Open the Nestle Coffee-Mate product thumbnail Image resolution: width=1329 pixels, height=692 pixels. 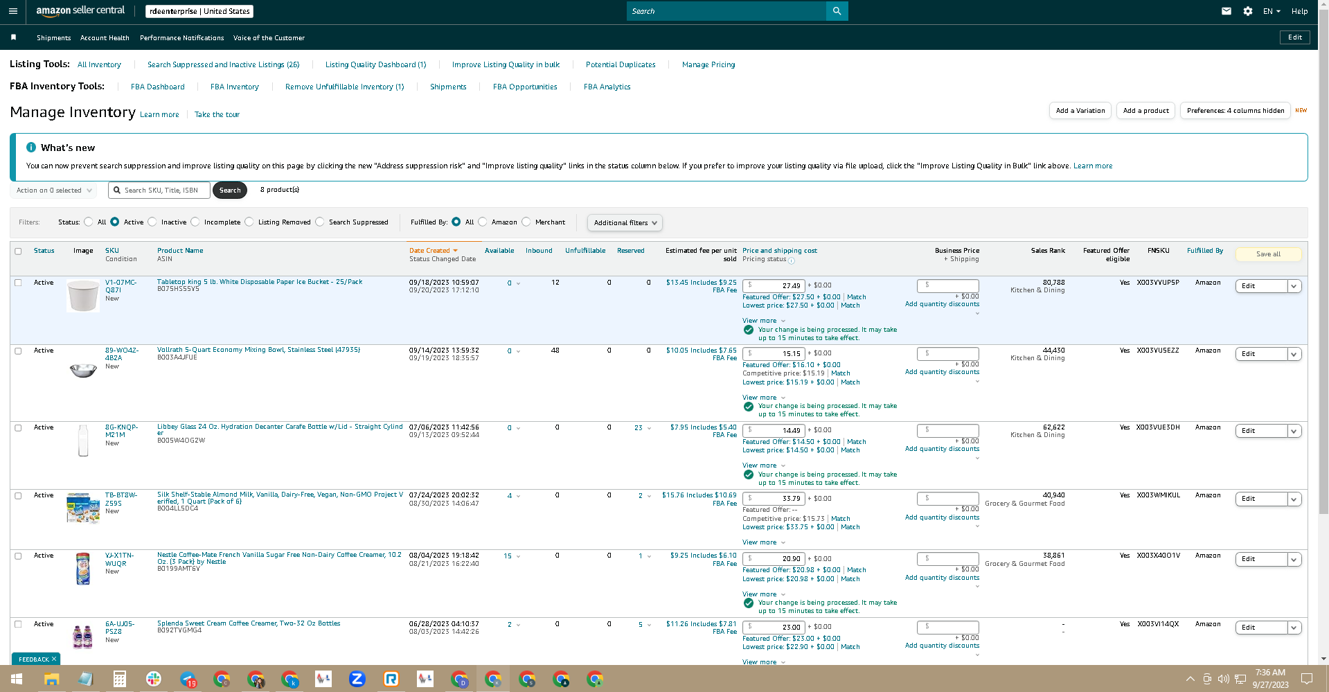click(83, 569)
